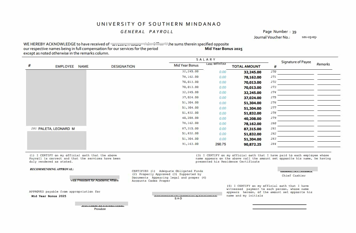Select the Chief Cashier title
Screen dimensions: 356x233
click(x=294, y=176)
